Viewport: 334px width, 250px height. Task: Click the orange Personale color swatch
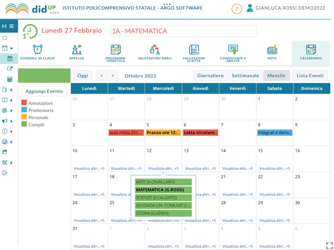pyautogui.click(x=24, y=117)
